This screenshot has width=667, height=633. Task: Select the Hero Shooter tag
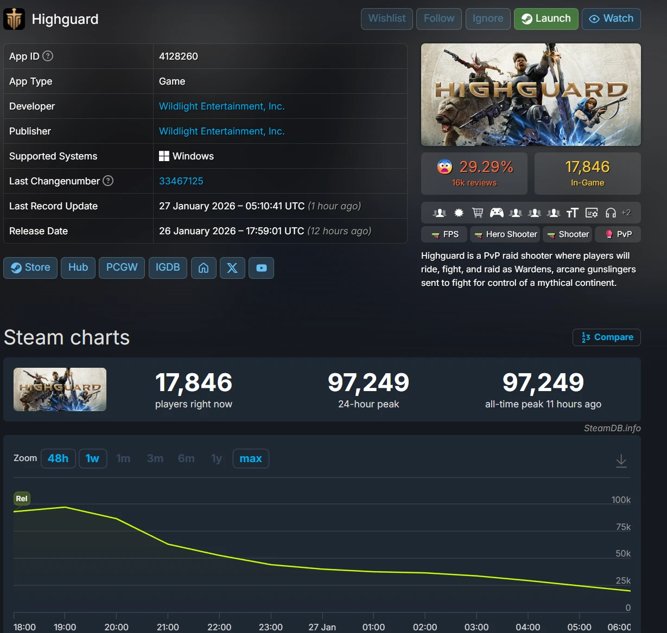505,234
